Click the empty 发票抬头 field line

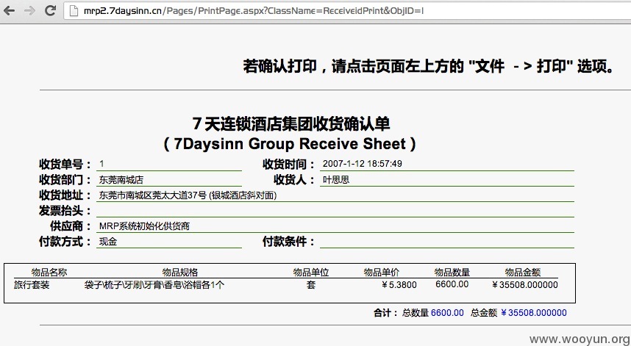click(x=335, y=211)
